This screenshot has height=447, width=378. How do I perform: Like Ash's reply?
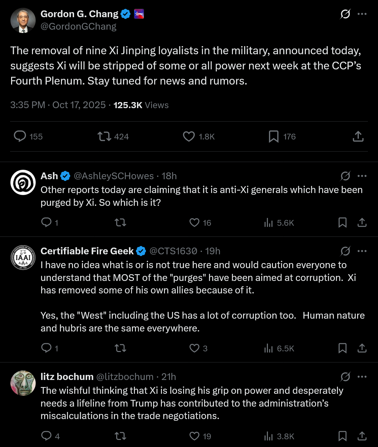coord(195,223)
